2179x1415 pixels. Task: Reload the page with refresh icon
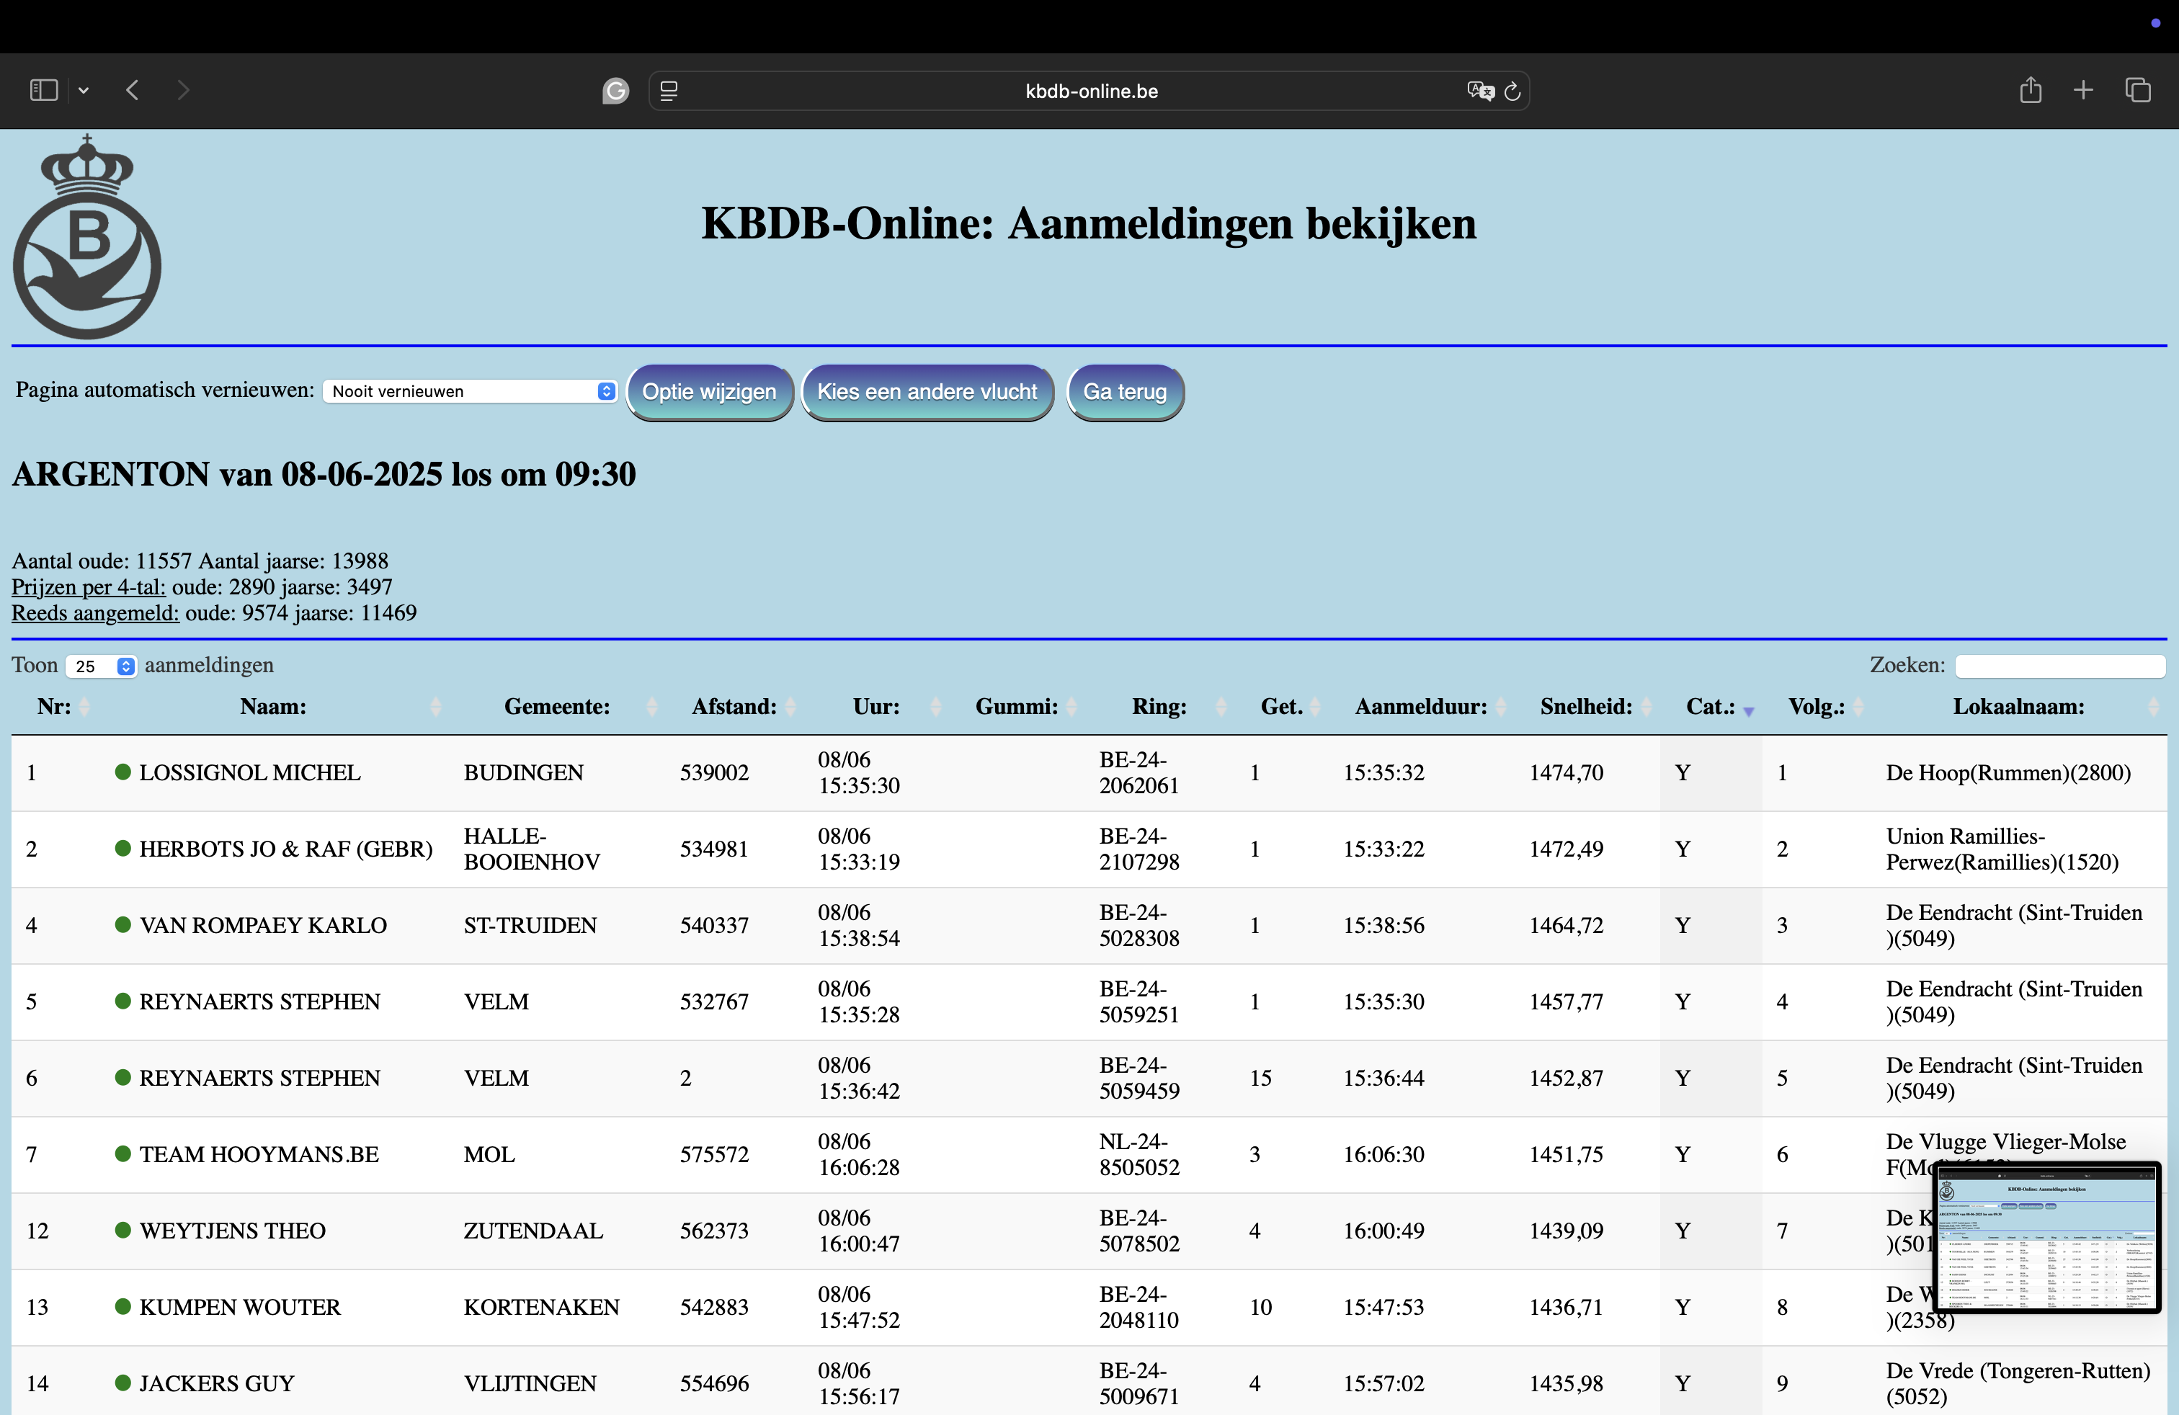click(x=1512, y=91)
